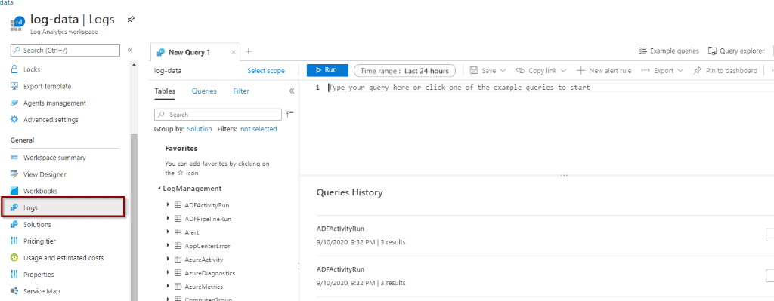The image size is (774, 301).
Task: Open View Designer
Action: tap(45, 174)
